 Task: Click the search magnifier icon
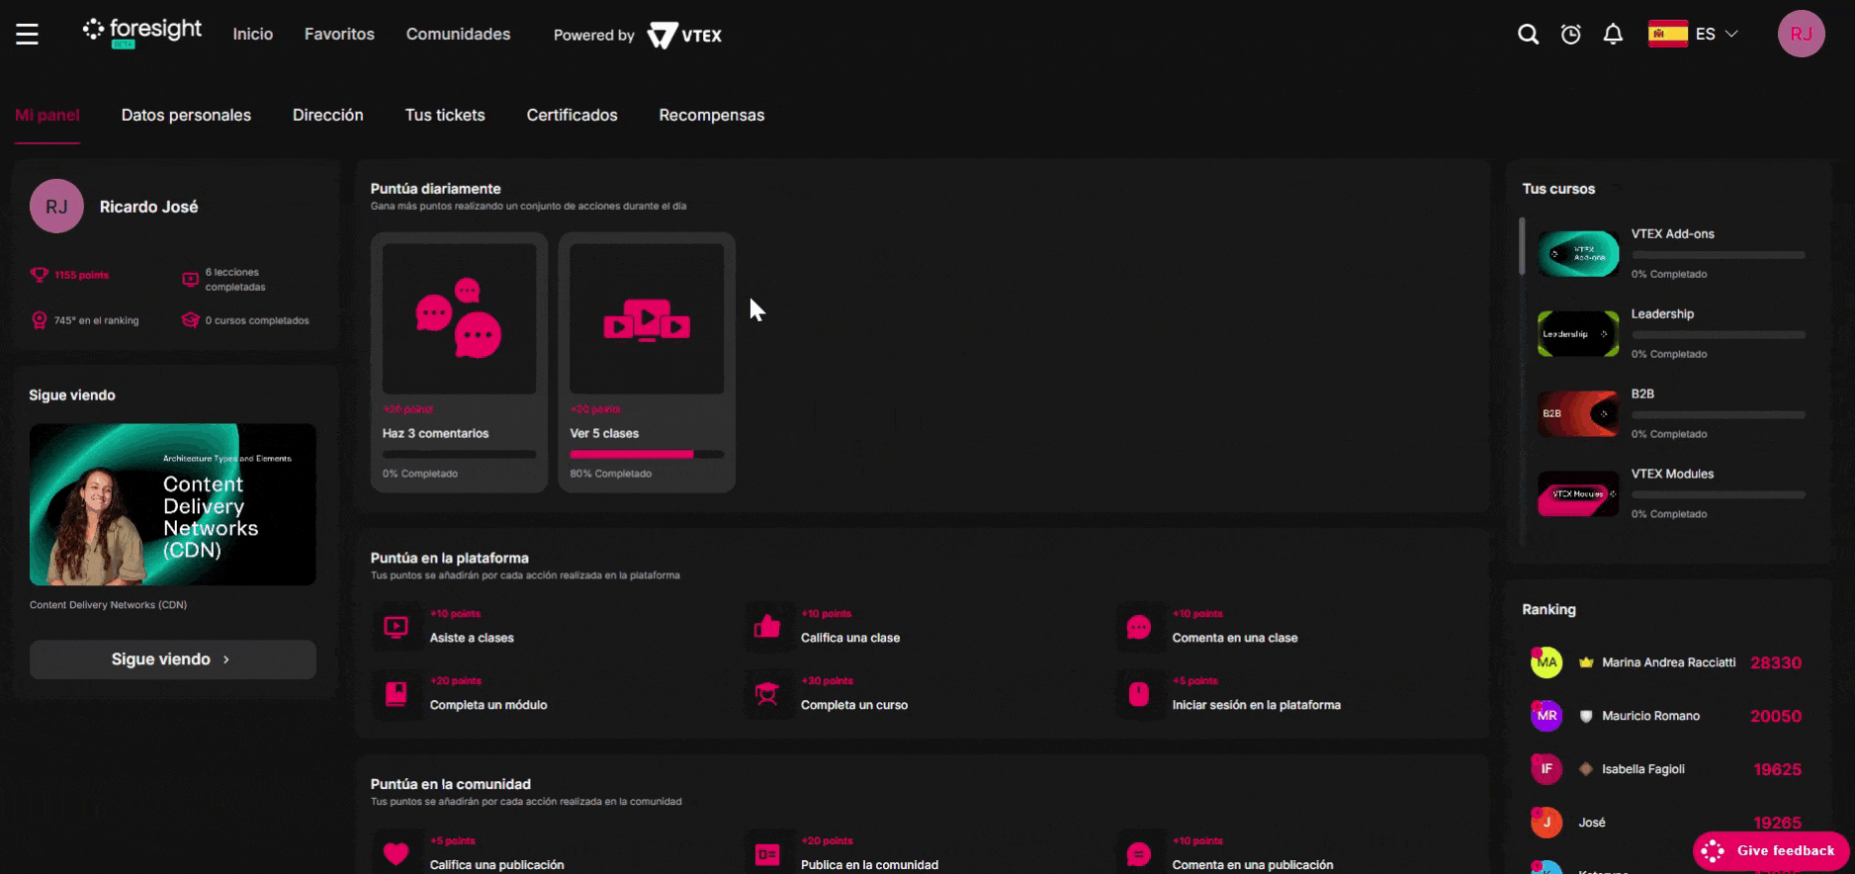pos(1528,35)
